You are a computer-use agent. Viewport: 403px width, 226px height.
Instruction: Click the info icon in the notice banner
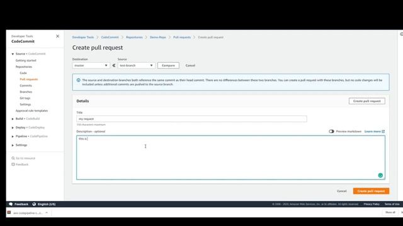[78, 80]
